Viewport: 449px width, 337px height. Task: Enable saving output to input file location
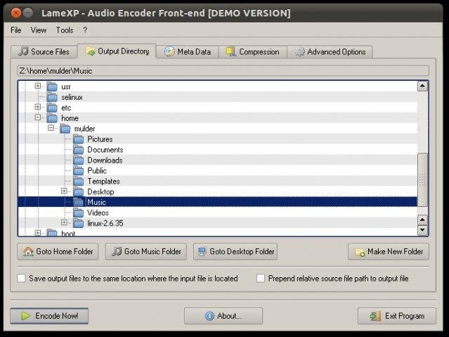[22, 278]
